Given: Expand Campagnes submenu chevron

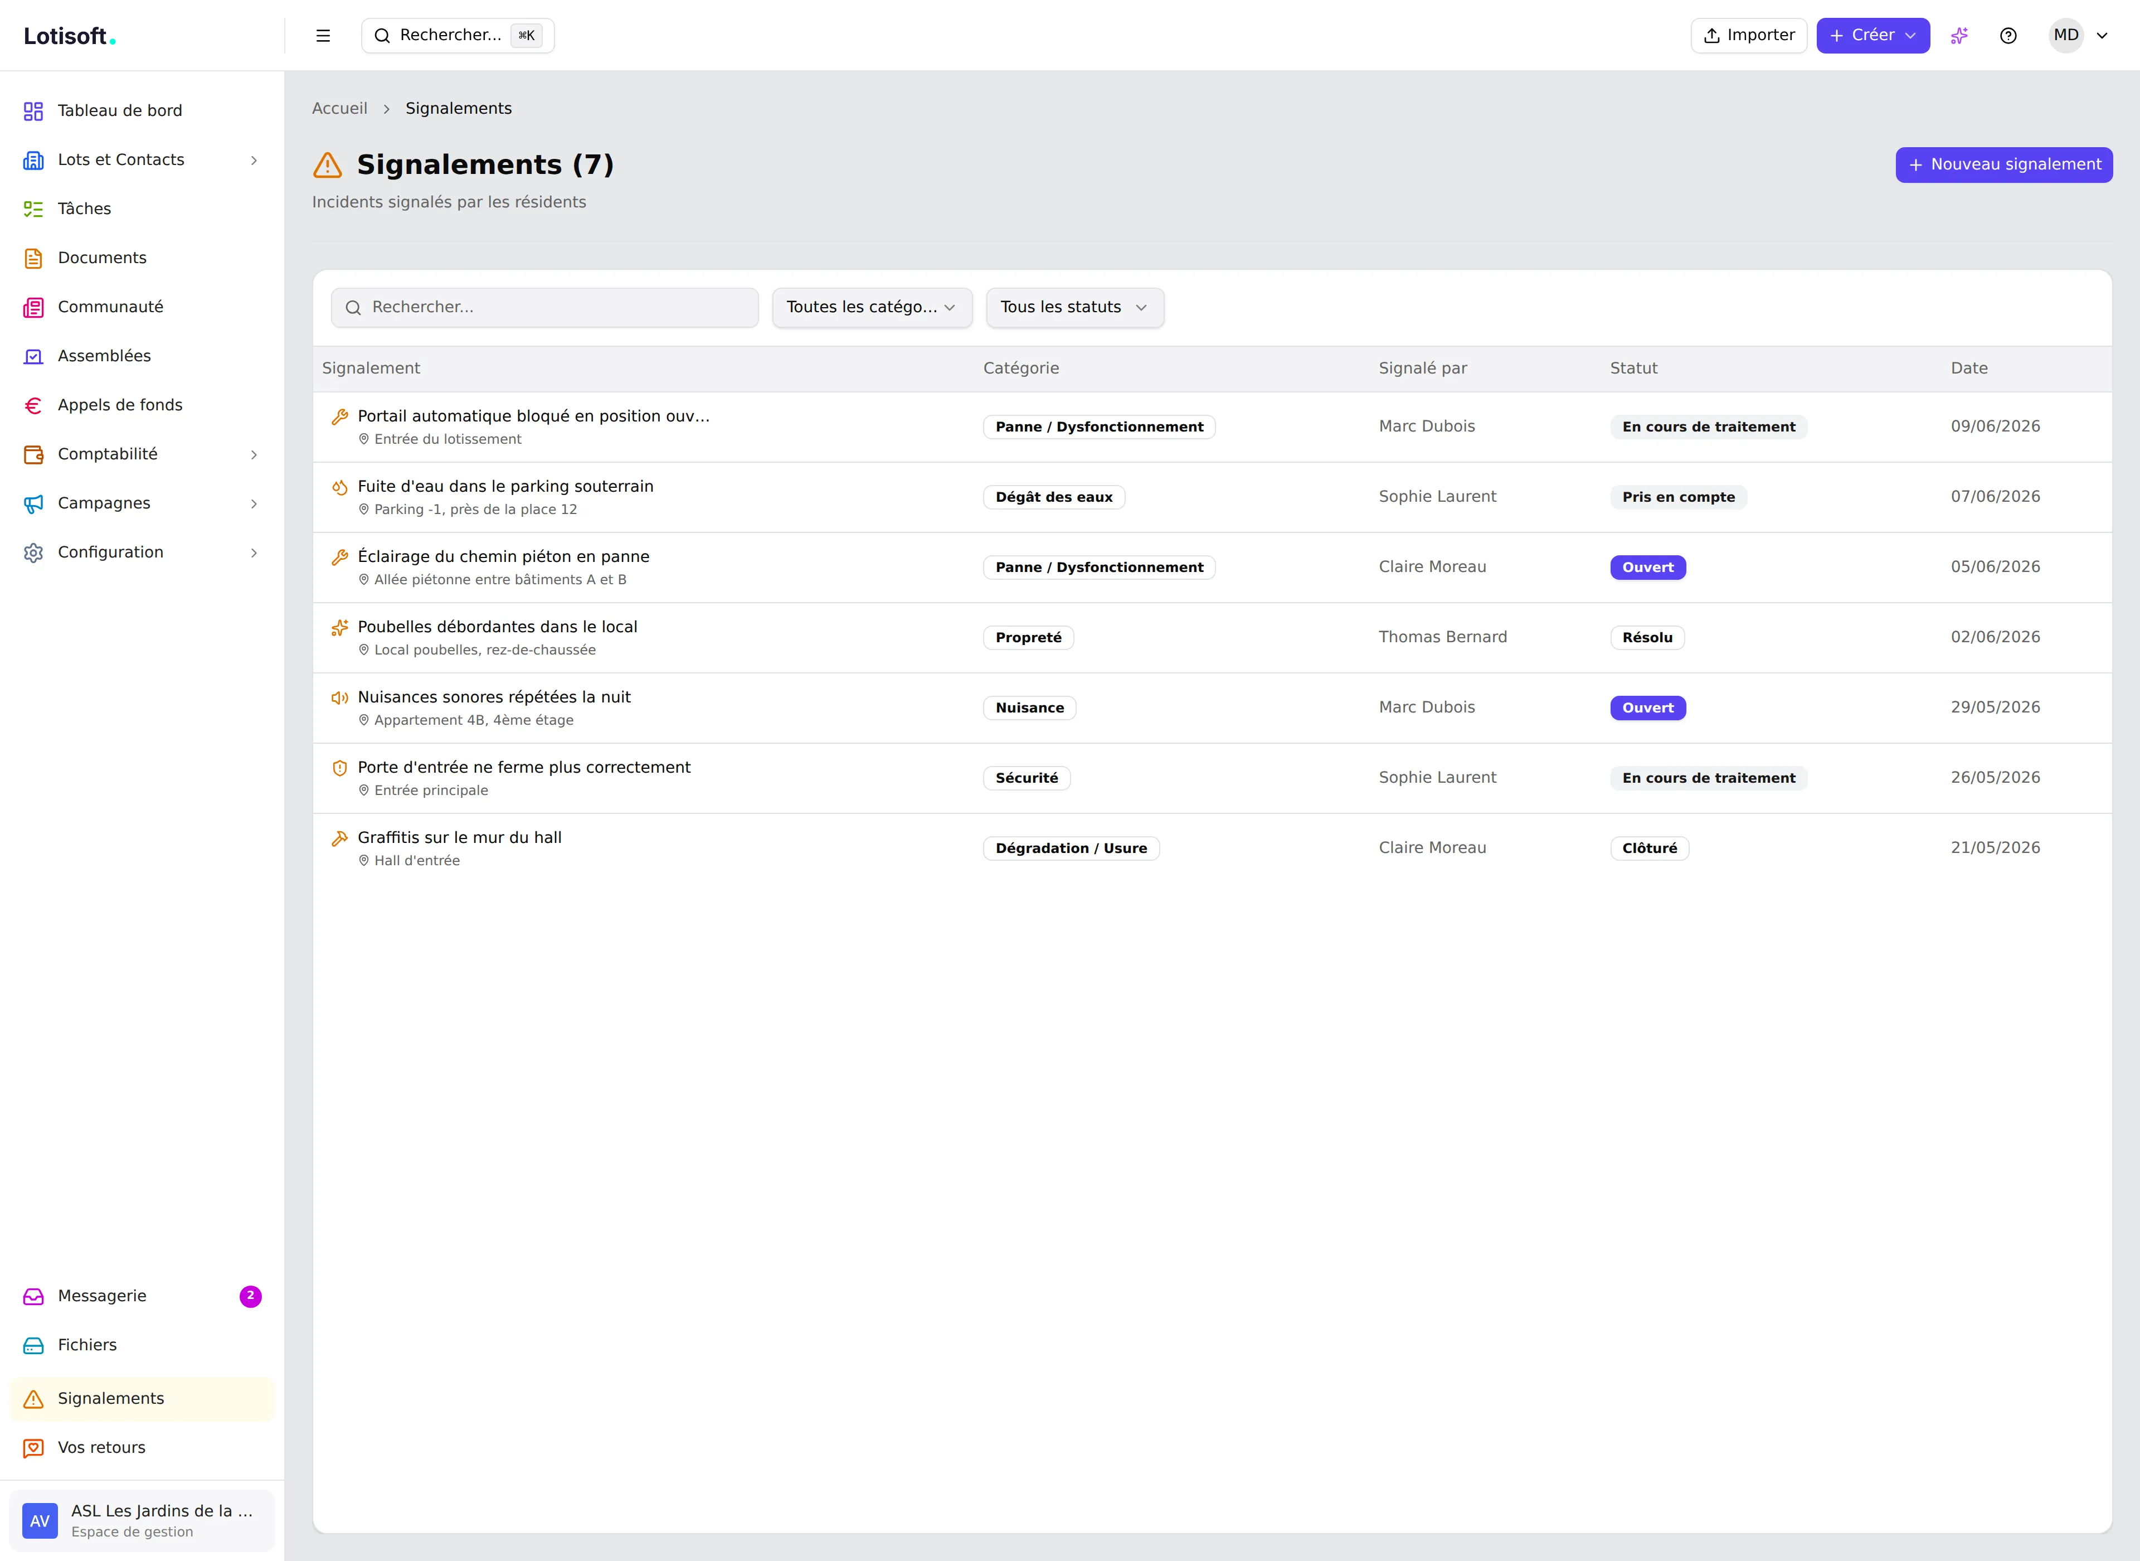Looking at the screenshot, I should (x=254, y=505).
